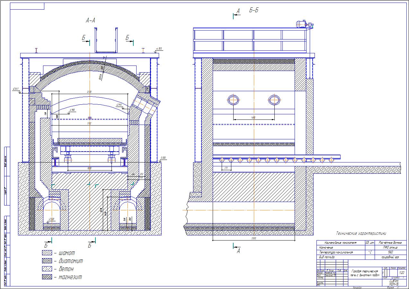Click the '+2.190' elevation mark
Viewport: 409px width, 289px height.
[119, 105]
